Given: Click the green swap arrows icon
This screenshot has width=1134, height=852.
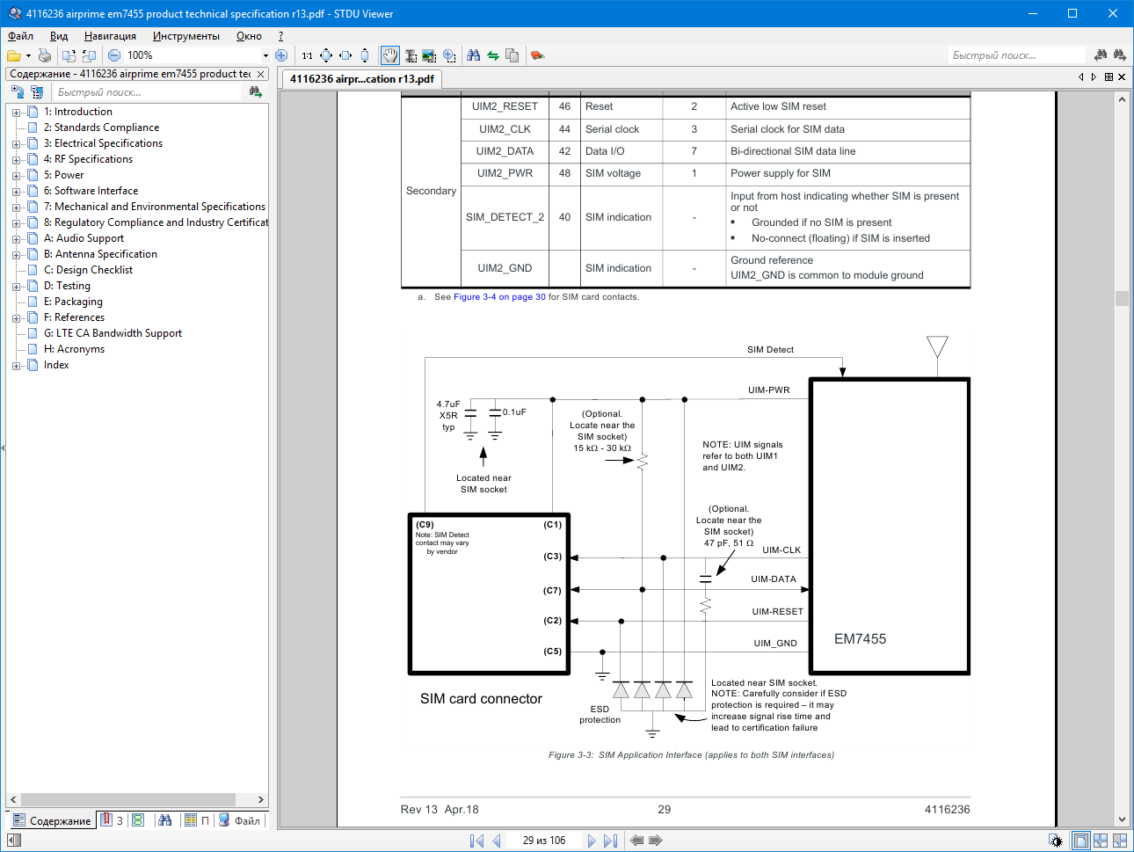Looking at the screenshot, I should pyautogui.click(x=493, y=55).
